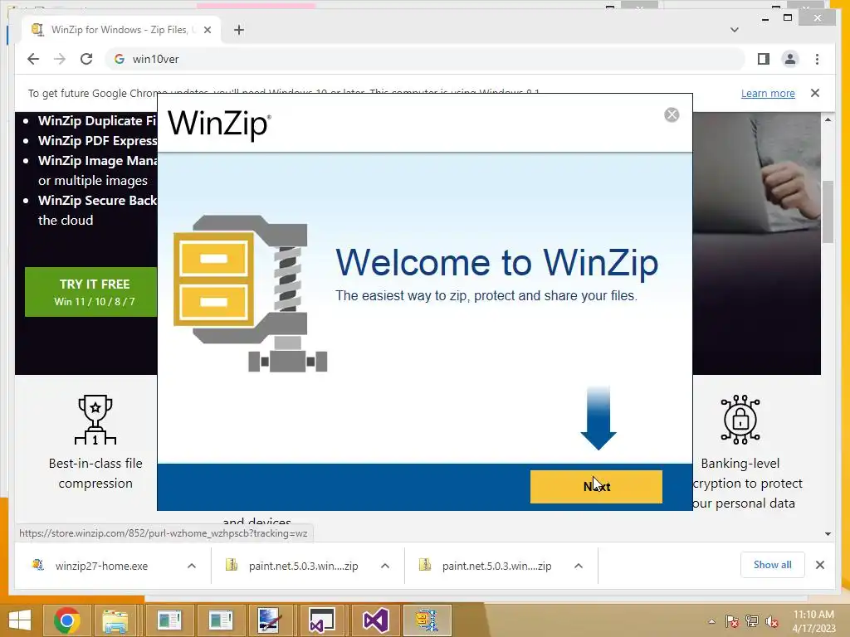
Task: Click the banking-level encryption lock icon
Action: click(740, 420)
